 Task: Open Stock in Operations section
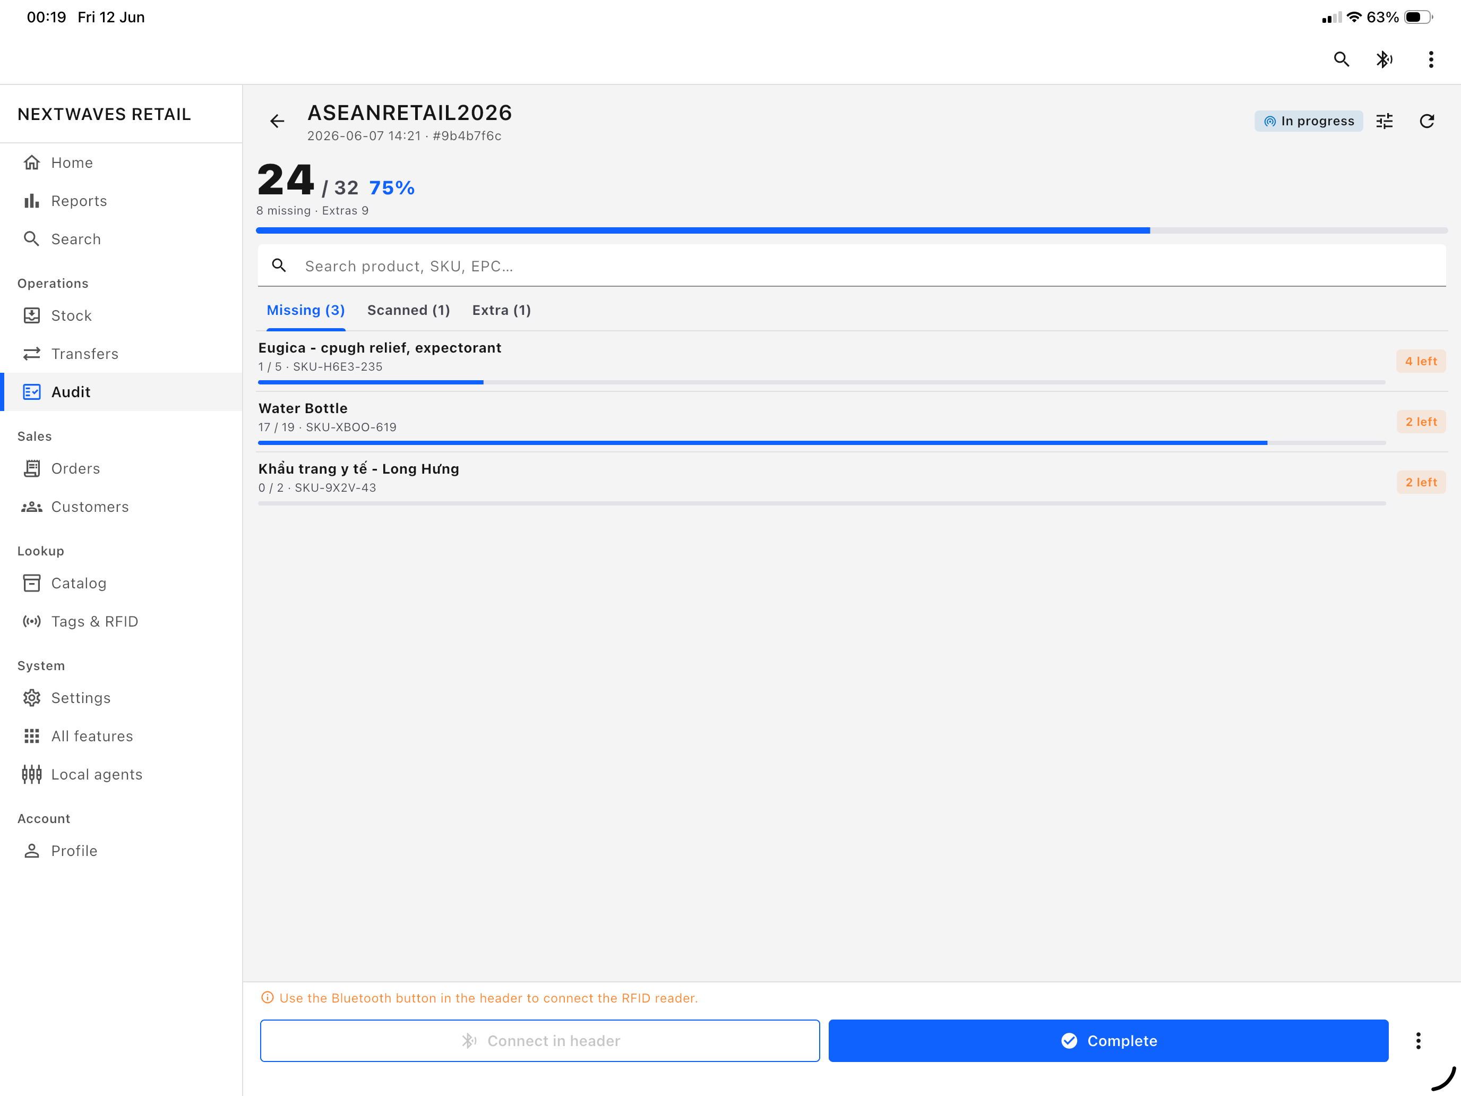(122, 315)
